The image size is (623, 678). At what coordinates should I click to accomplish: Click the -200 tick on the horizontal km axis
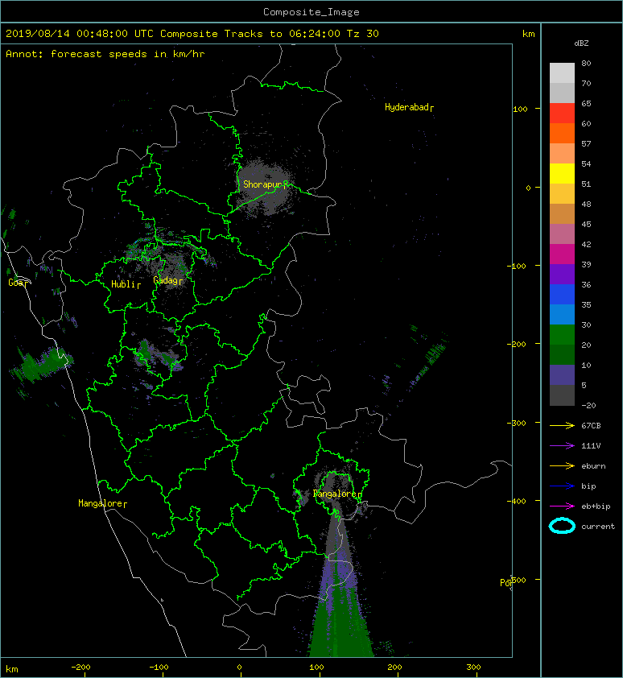pos(80,668)
